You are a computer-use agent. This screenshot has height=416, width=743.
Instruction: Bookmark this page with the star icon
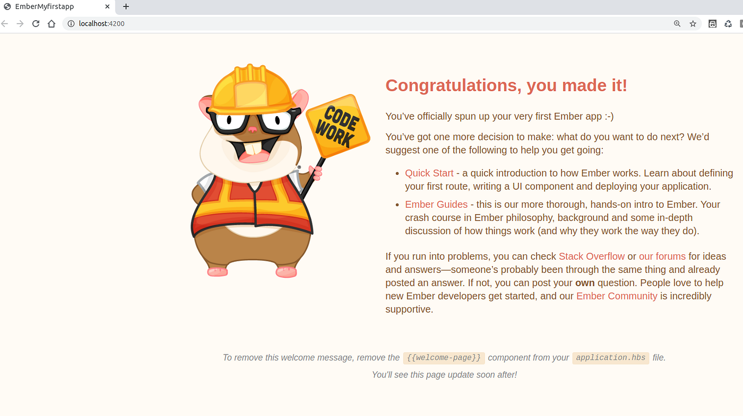(693, 24)
